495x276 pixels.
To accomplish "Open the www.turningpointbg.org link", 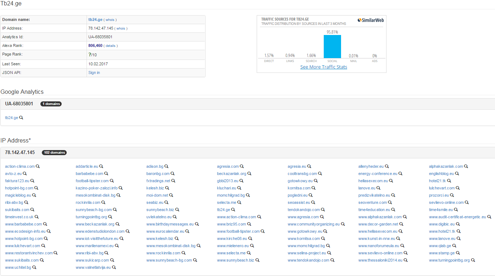I will [450, 260].
